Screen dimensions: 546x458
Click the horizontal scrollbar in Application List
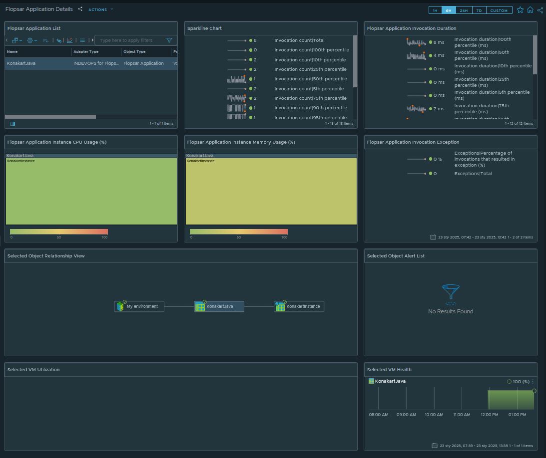point(50,117)
